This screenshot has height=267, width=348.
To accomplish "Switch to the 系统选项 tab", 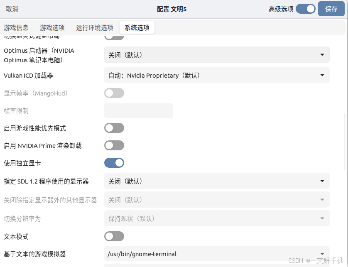I will pyautogui.click(x=137, y=28).
